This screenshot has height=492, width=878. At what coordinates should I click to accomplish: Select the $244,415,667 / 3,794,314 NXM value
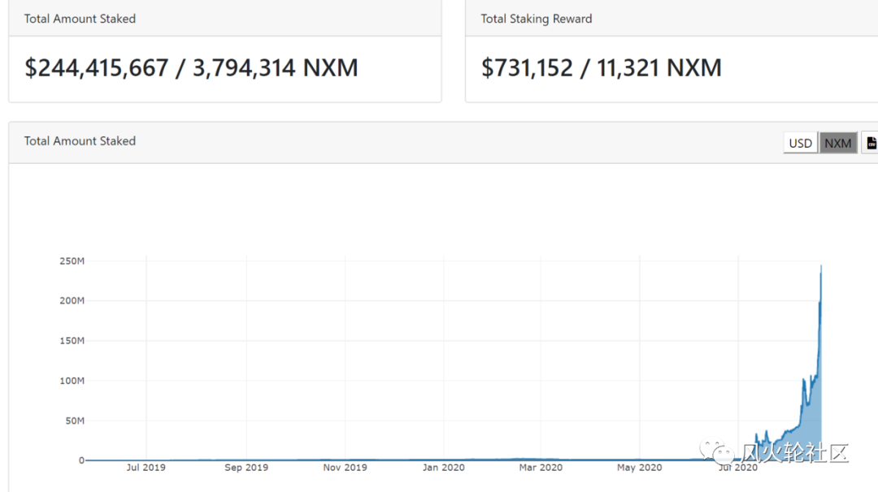[191, 67]
